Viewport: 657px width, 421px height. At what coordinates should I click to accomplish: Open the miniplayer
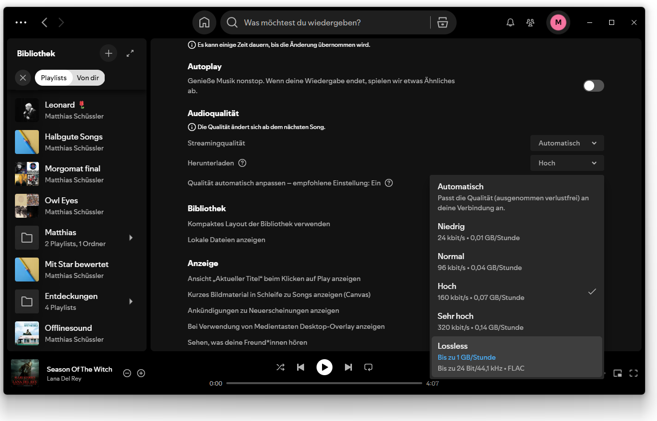[x=617, y=373]
